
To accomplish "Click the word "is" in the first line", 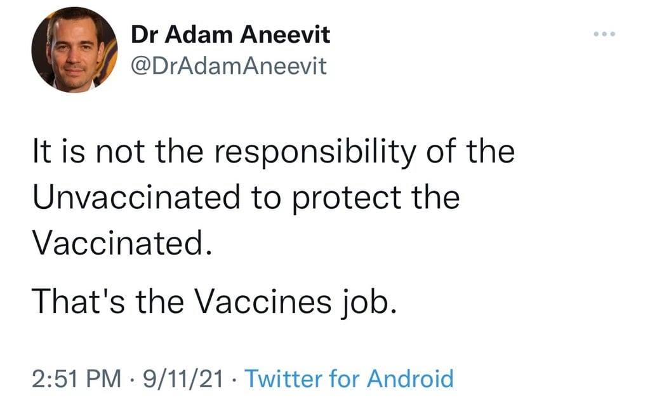I will click(x=70, y=154).
